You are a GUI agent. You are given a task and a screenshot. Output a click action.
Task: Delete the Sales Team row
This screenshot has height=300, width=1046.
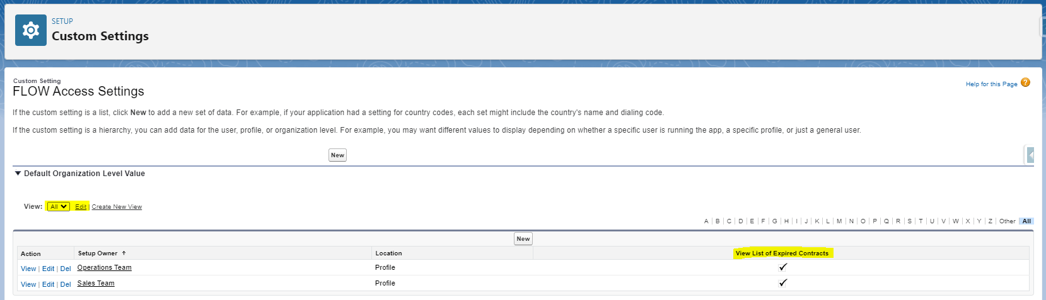(66, 284)
